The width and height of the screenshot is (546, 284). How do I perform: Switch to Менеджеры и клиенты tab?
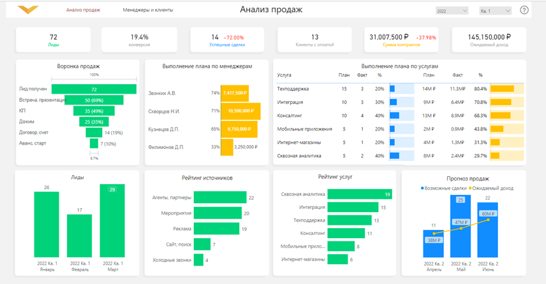click(147, 10)
